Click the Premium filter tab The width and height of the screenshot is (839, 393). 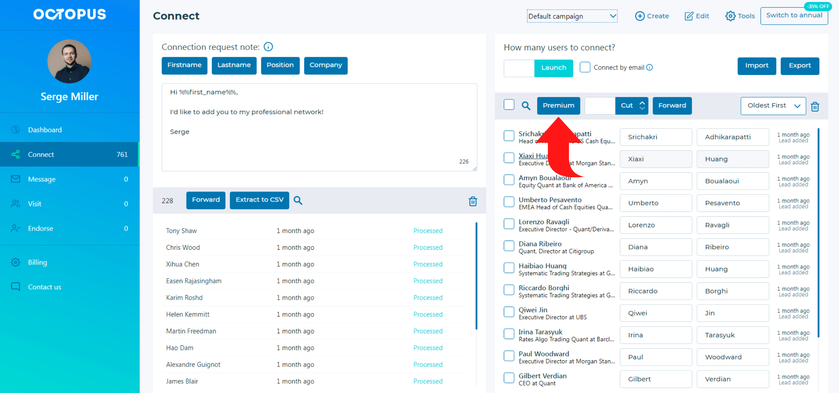coord(559,105)
